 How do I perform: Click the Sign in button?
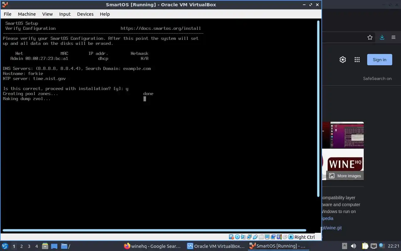[379, 60]
